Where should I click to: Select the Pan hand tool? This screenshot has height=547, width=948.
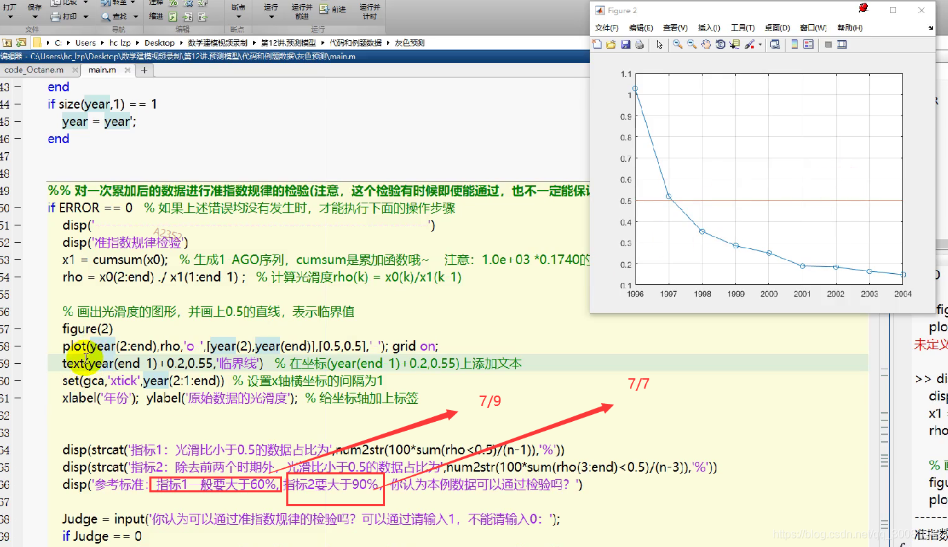point(706,45)
